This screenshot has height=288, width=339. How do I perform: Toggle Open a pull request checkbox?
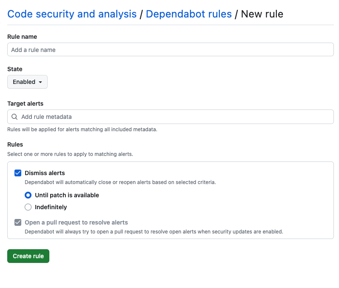coord(18,222)
